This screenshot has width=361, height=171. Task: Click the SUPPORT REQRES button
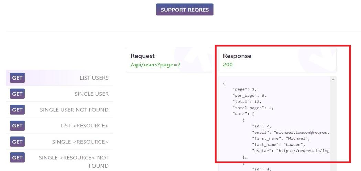185,10
